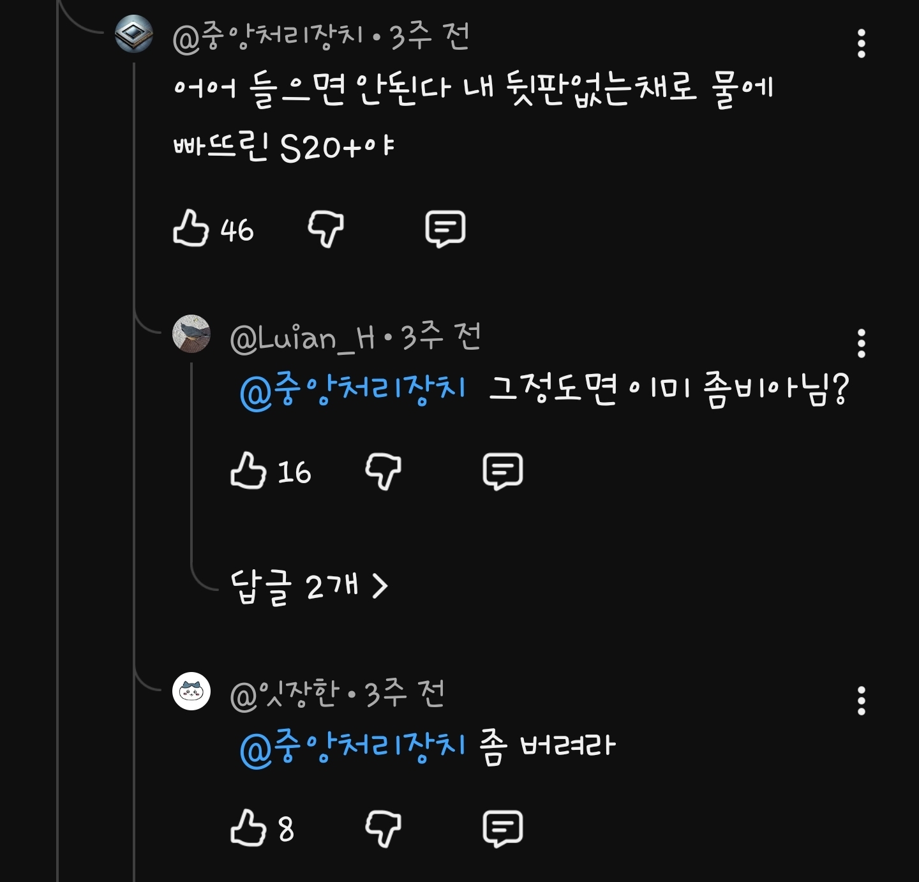Reply to Luian_H's comment
This screenshot has width=919, height=882.
(502, 471)
